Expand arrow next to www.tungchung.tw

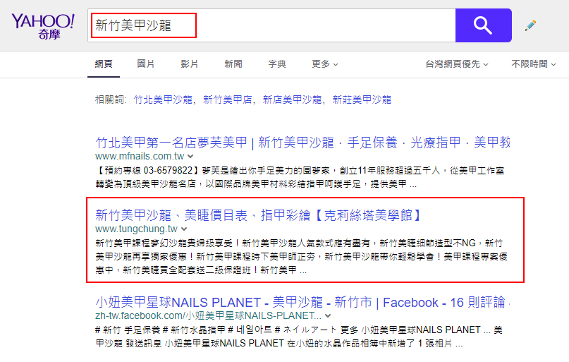pos(184,229)
